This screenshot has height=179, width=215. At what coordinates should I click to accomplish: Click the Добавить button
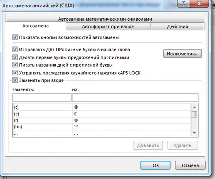148,145
